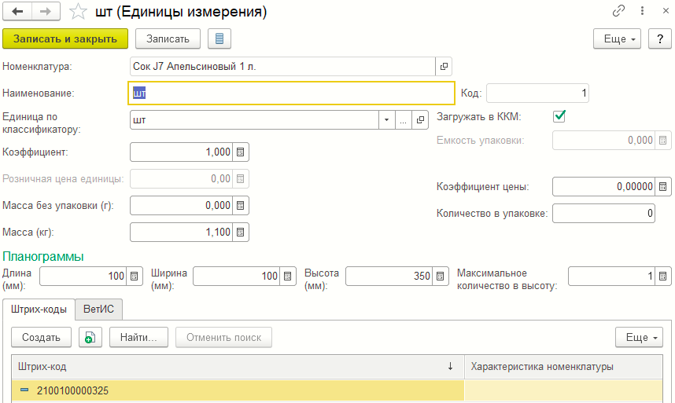This screenshot has width=675, height=403.
Task: Go back with the left arrow button
Action: coord(17,12)
